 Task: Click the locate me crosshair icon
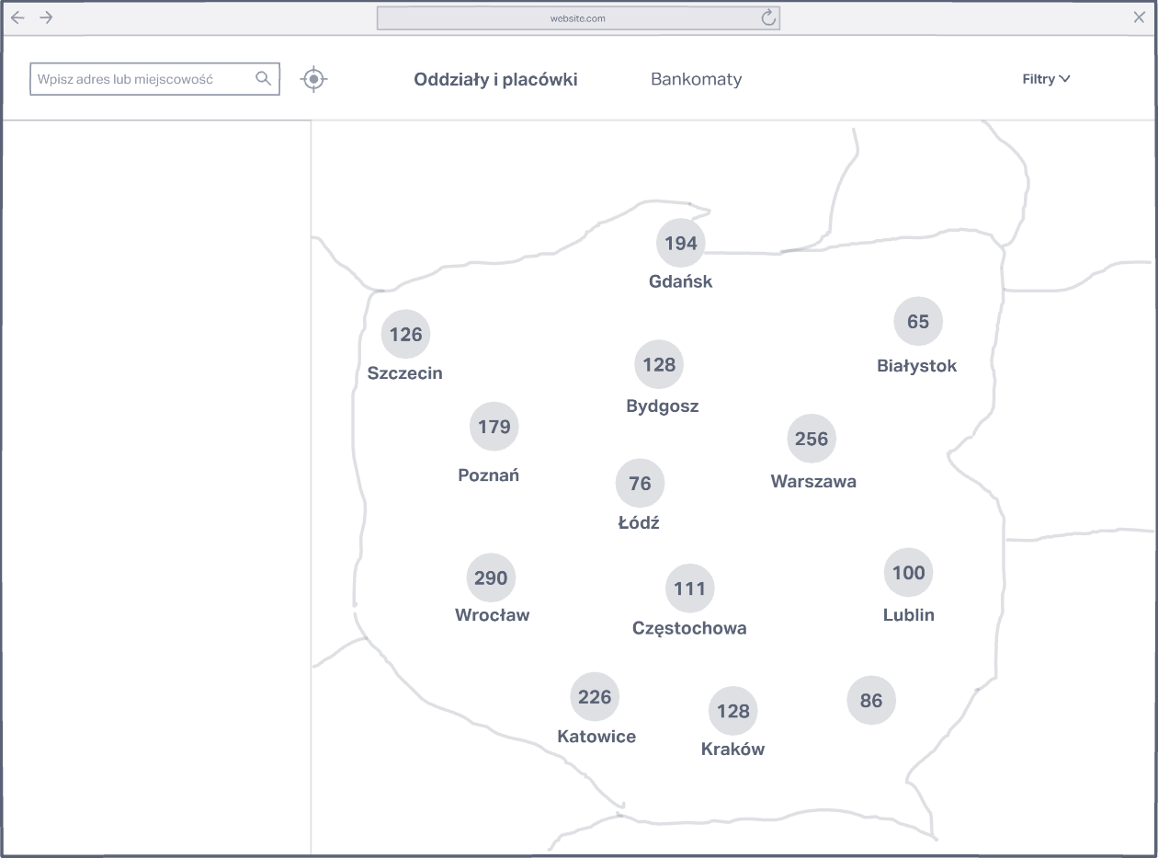click(314, 80)
